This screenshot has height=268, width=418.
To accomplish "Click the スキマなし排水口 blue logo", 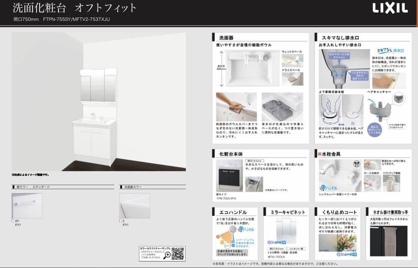I will click(x=390, y=50).
